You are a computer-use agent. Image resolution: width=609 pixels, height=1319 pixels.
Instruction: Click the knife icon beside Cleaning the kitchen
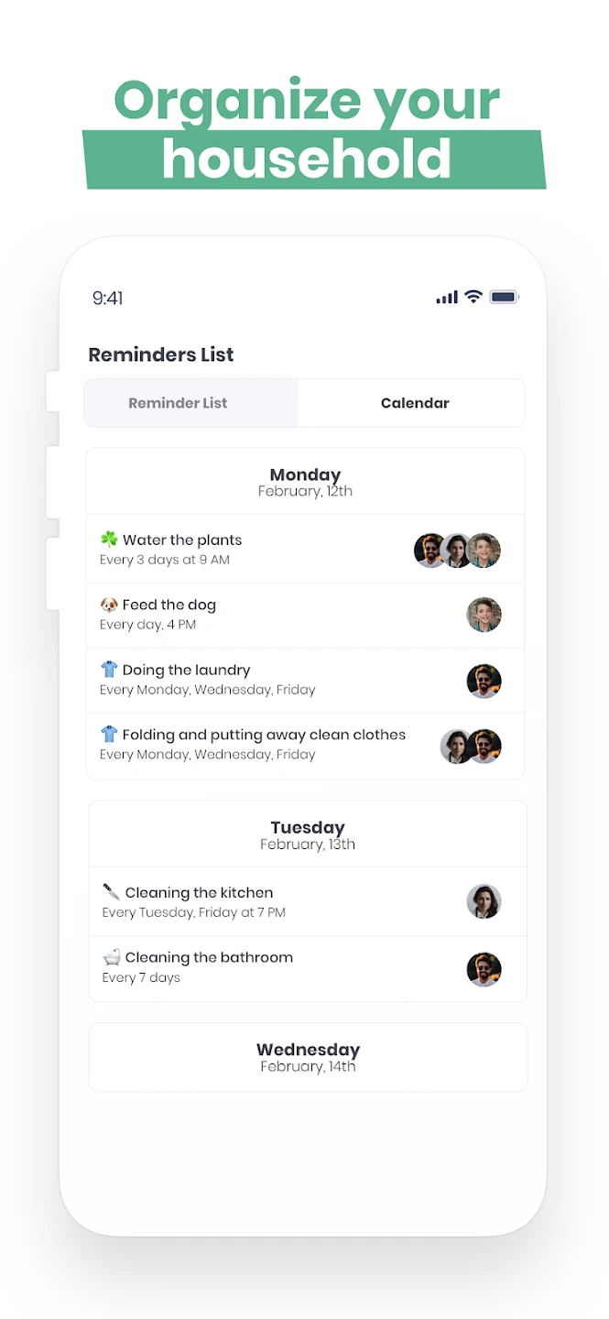point(112,892)
